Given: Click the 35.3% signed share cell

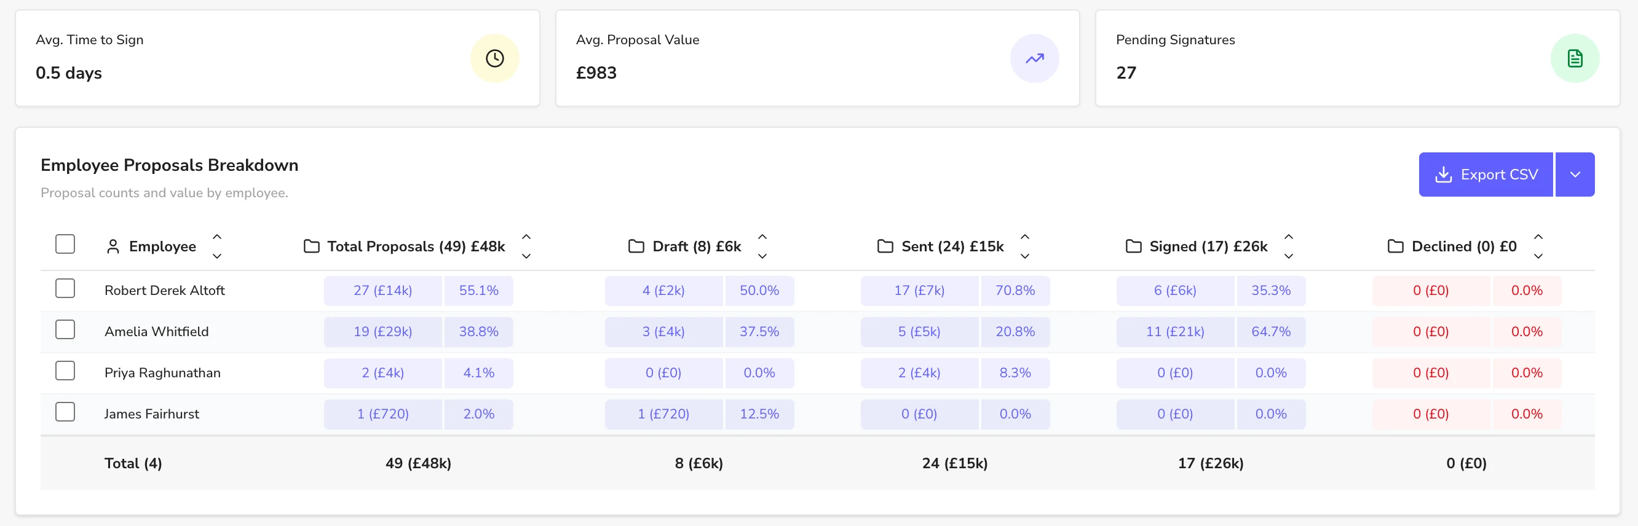Looking at the screenshot, I should [1271, 291].
